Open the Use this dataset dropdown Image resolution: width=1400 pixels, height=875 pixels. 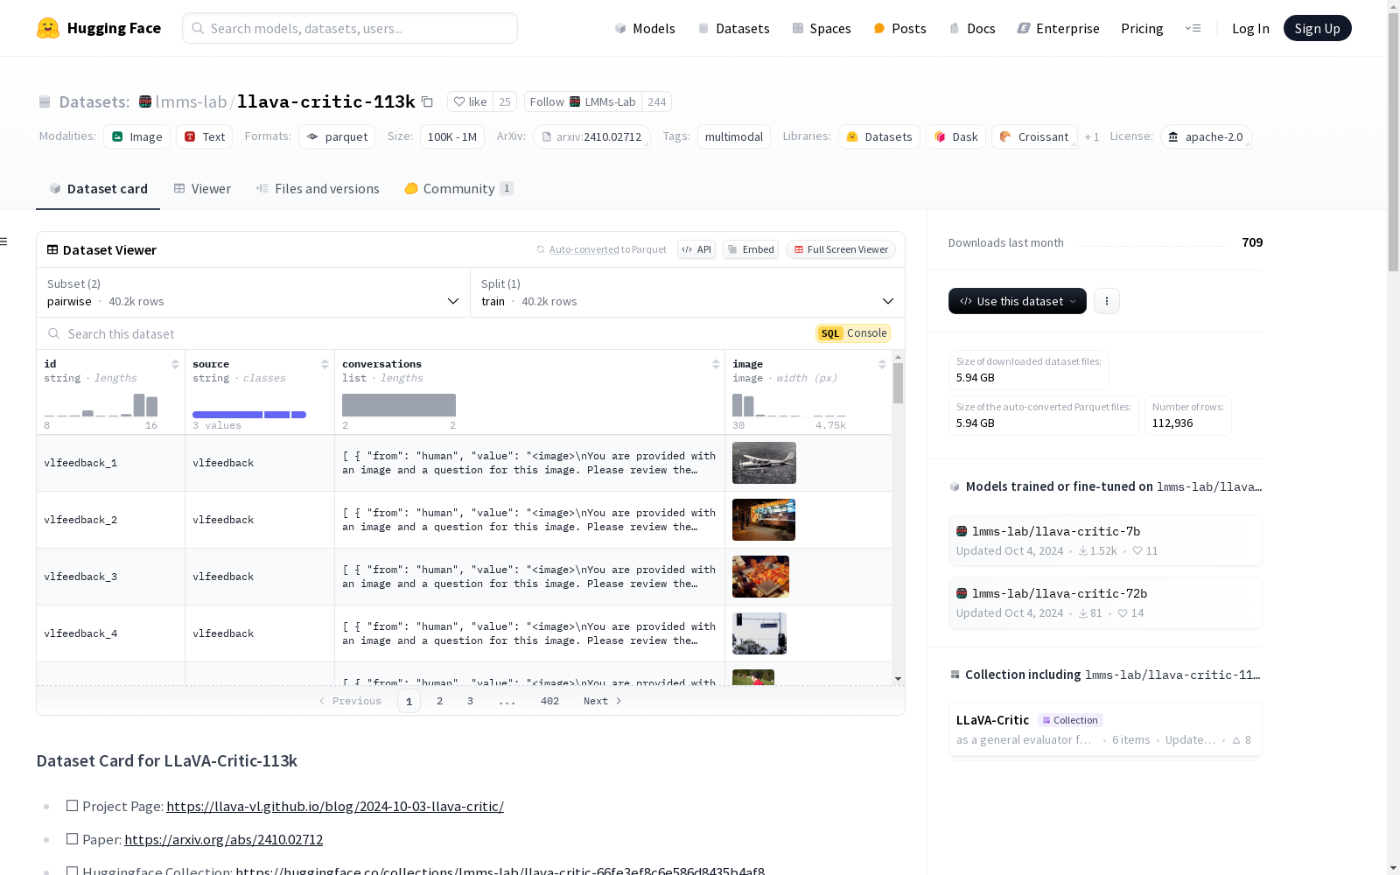tap(1018, 301)
